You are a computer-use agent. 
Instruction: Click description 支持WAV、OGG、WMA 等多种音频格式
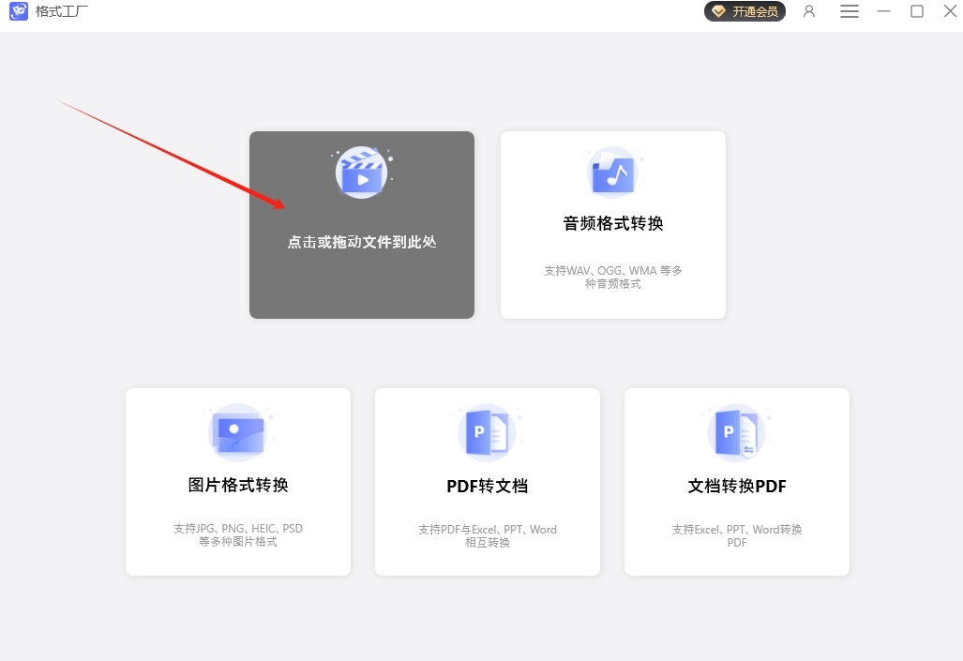[613, 277]
